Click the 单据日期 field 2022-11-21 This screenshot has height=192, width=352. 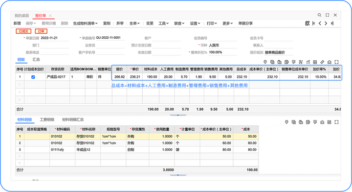point(55,38)
